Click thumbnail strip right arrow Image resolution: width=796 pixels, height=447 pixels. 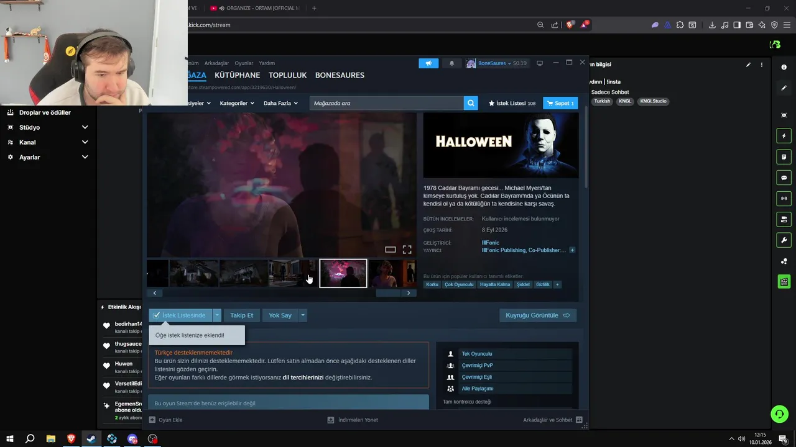tap(409, 293)
